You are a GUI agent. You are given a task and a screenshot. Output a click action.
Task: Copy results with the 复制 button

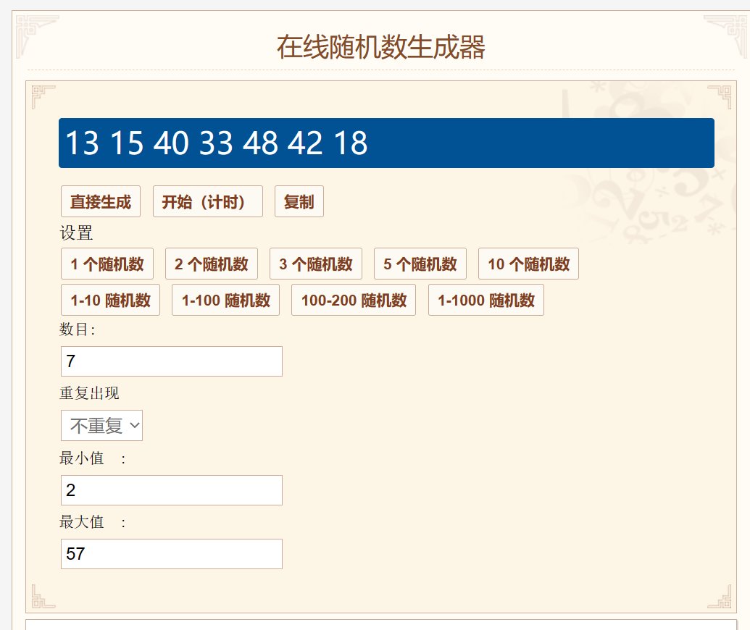[299, 201]
